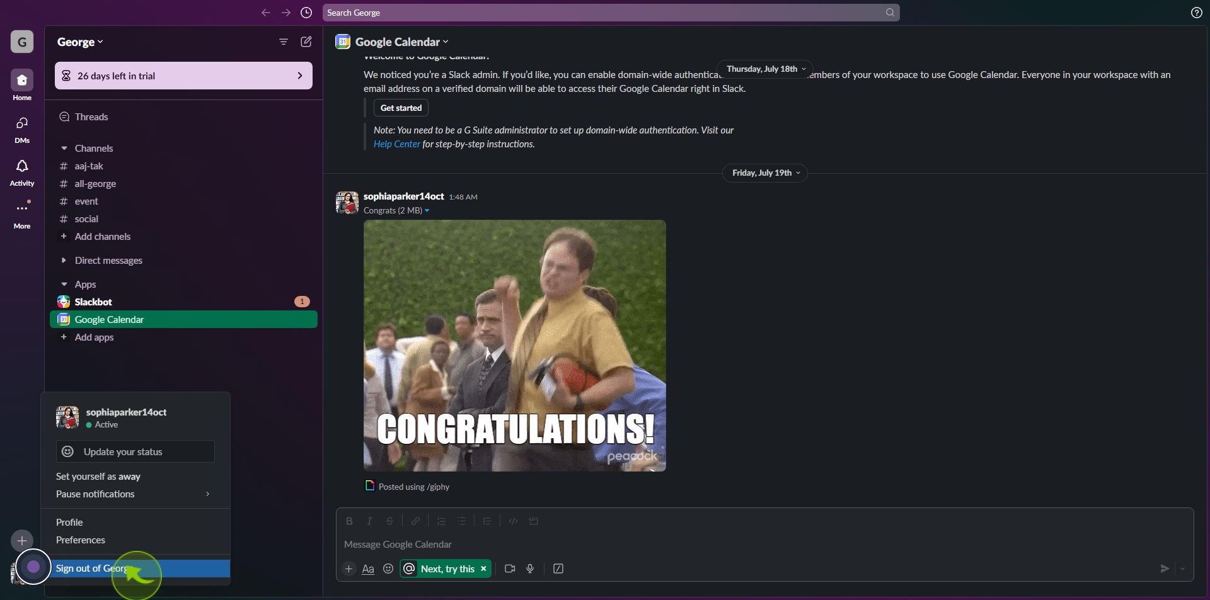Toggle strikethrough formatting in composer

389,521
